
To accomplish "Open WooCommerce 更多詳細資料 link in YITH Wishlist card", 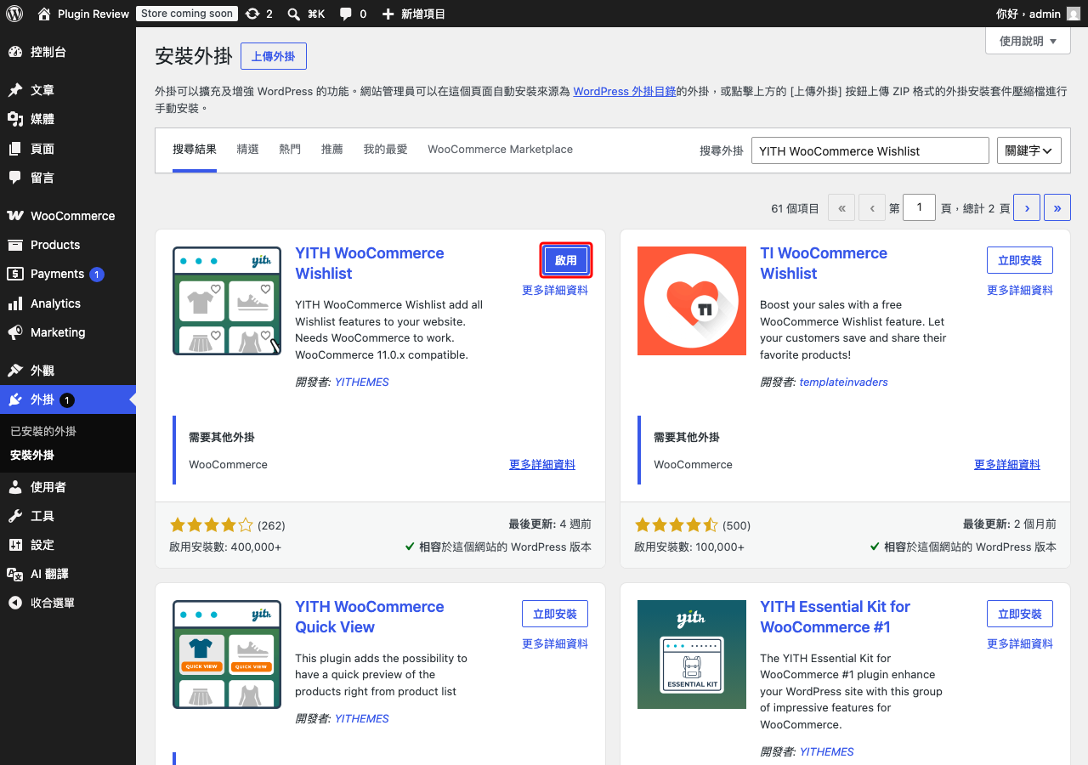I will pyautogui.click(x=542, y=465).
